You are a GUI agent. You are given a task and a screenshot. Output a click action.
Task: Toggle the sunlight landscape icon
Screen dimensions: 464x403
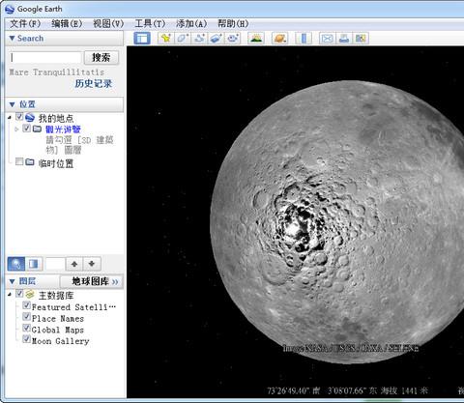pyautogui.click(x=256, y=39)
